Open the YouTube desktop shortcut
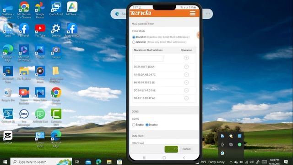 (40, 30)
